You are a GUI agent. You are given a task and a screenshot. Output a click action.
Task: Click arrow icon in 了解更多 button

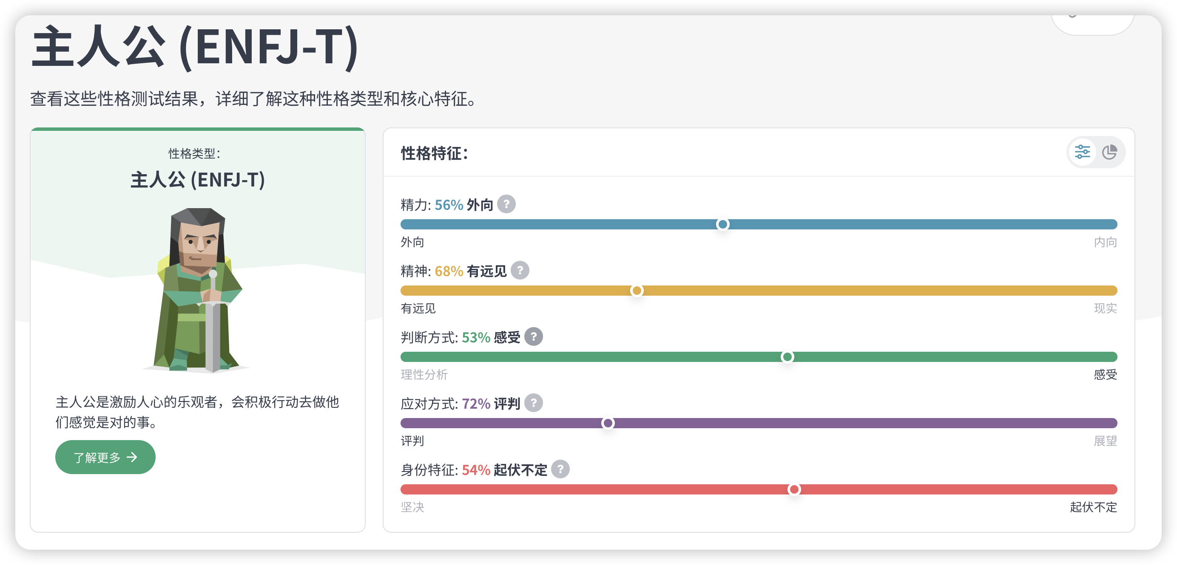pyautogui.click(x=132, y=457)
